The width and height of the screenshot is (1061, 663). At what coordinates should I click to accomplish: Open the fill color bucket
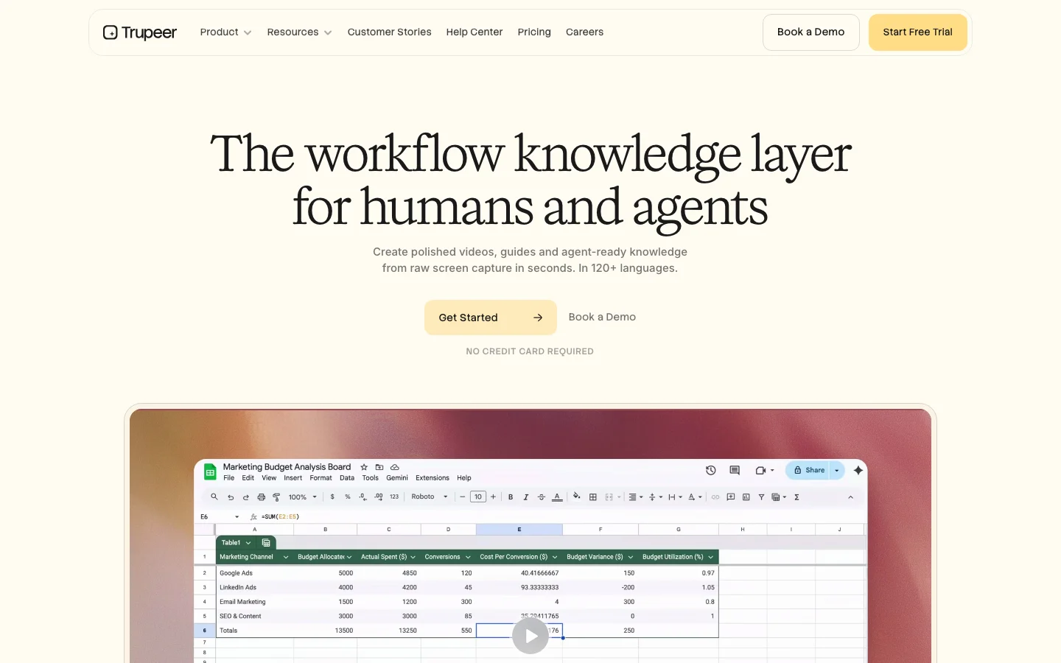click(x=577, y=497)
